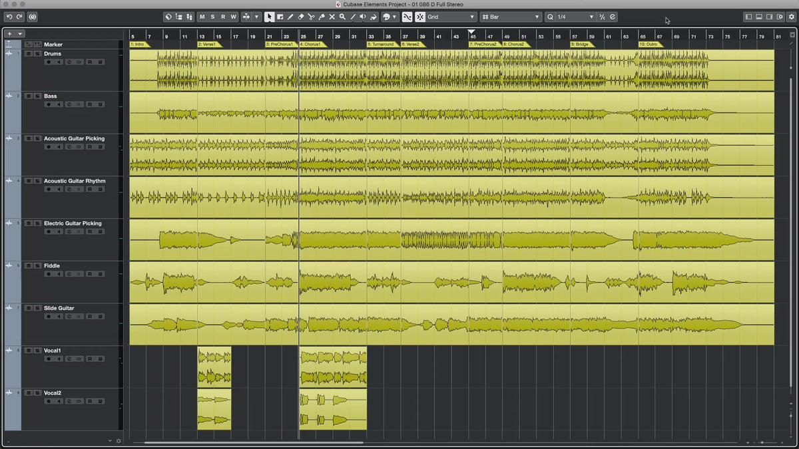Image resolution: width=799 pixels, height=449 pixels.
Task: Open the Grid snap type dropdown
Action: pos(451,17)
